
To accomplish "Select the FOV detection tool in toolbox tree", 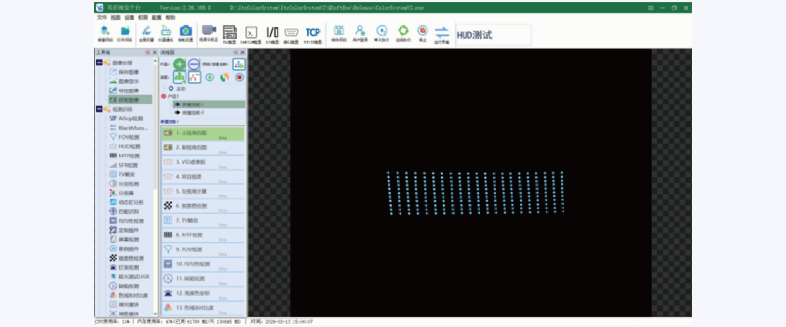I will tap(124, 137).
